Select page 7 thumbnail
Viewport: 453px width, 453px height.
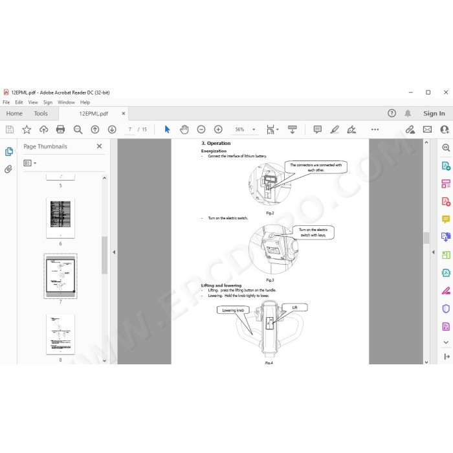(60, 276)
